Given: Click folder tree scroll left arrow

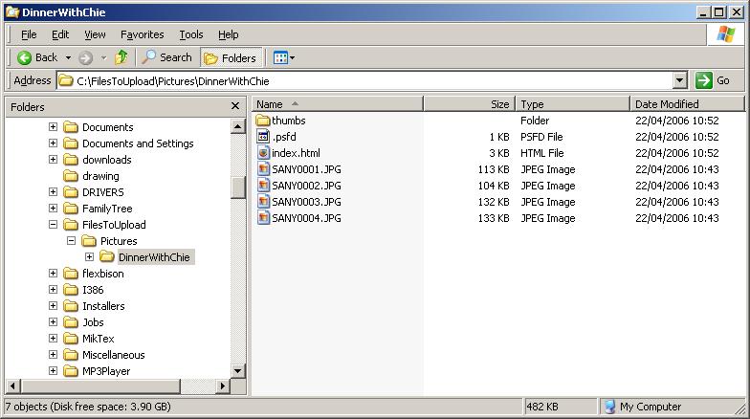Looking at the screenshot, I should [x=13, y=386].
